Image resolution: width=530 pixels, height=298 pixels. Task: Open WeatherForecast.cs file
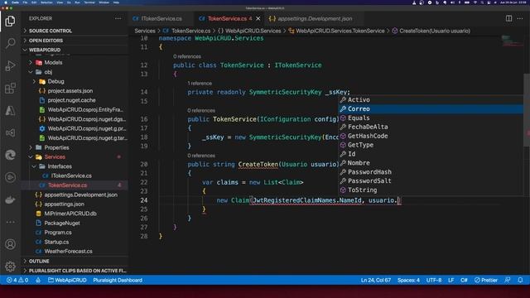tap(75, 252)
